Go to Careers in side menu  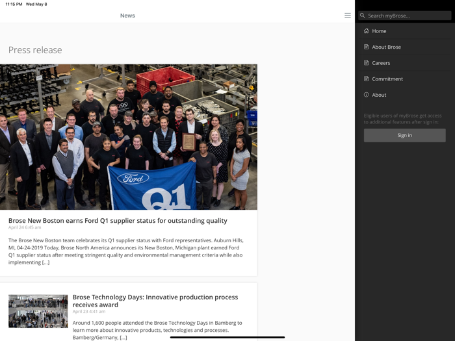pos(404,63)
